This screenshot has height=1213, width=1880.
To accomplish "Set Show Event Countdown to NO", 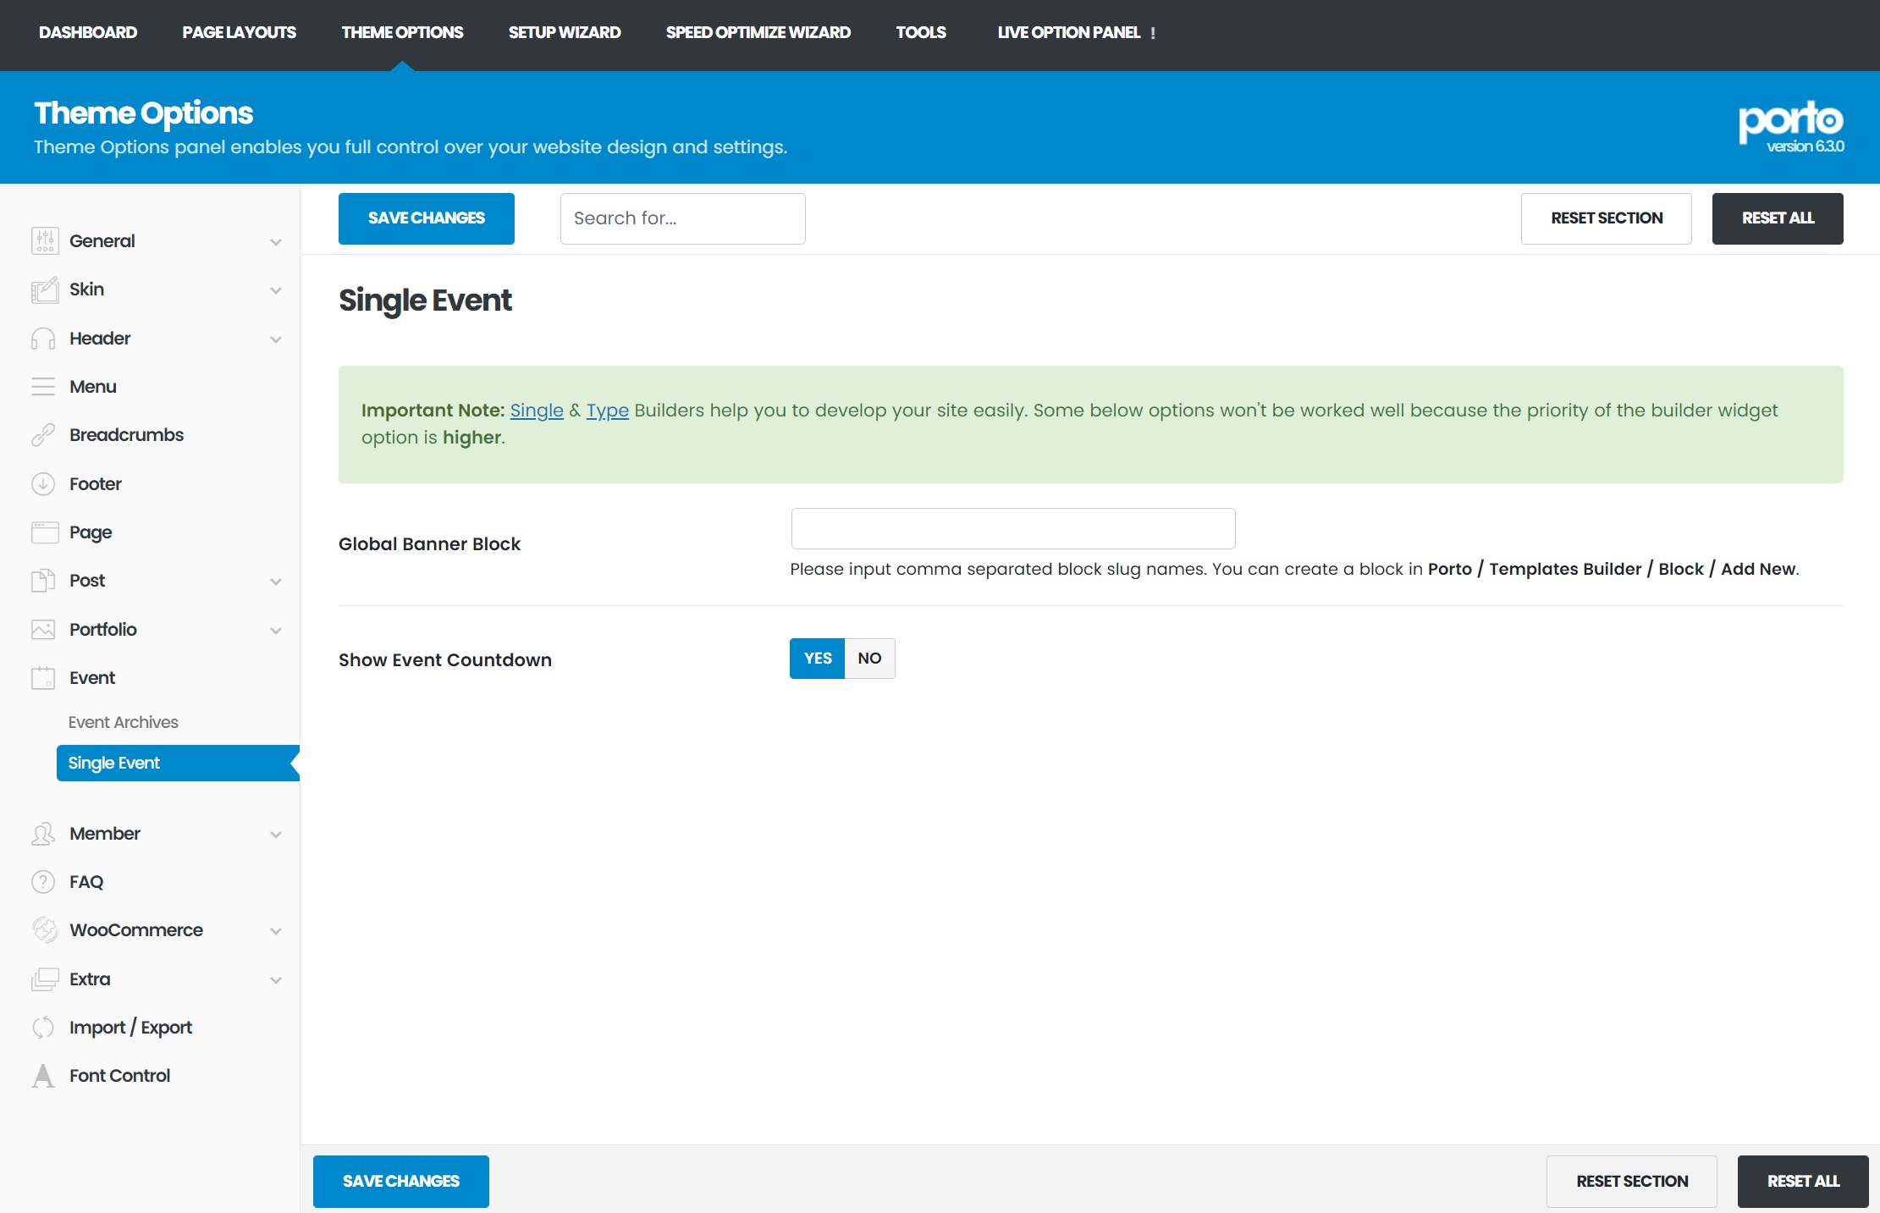I will pos(869,659).
